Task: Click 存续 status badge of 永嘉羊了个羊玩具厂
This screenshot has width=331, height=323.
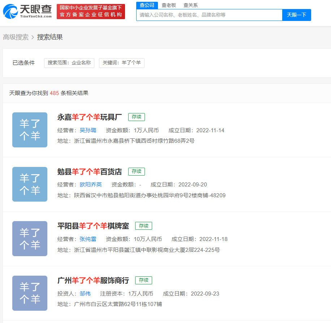Action: [137, 117]
